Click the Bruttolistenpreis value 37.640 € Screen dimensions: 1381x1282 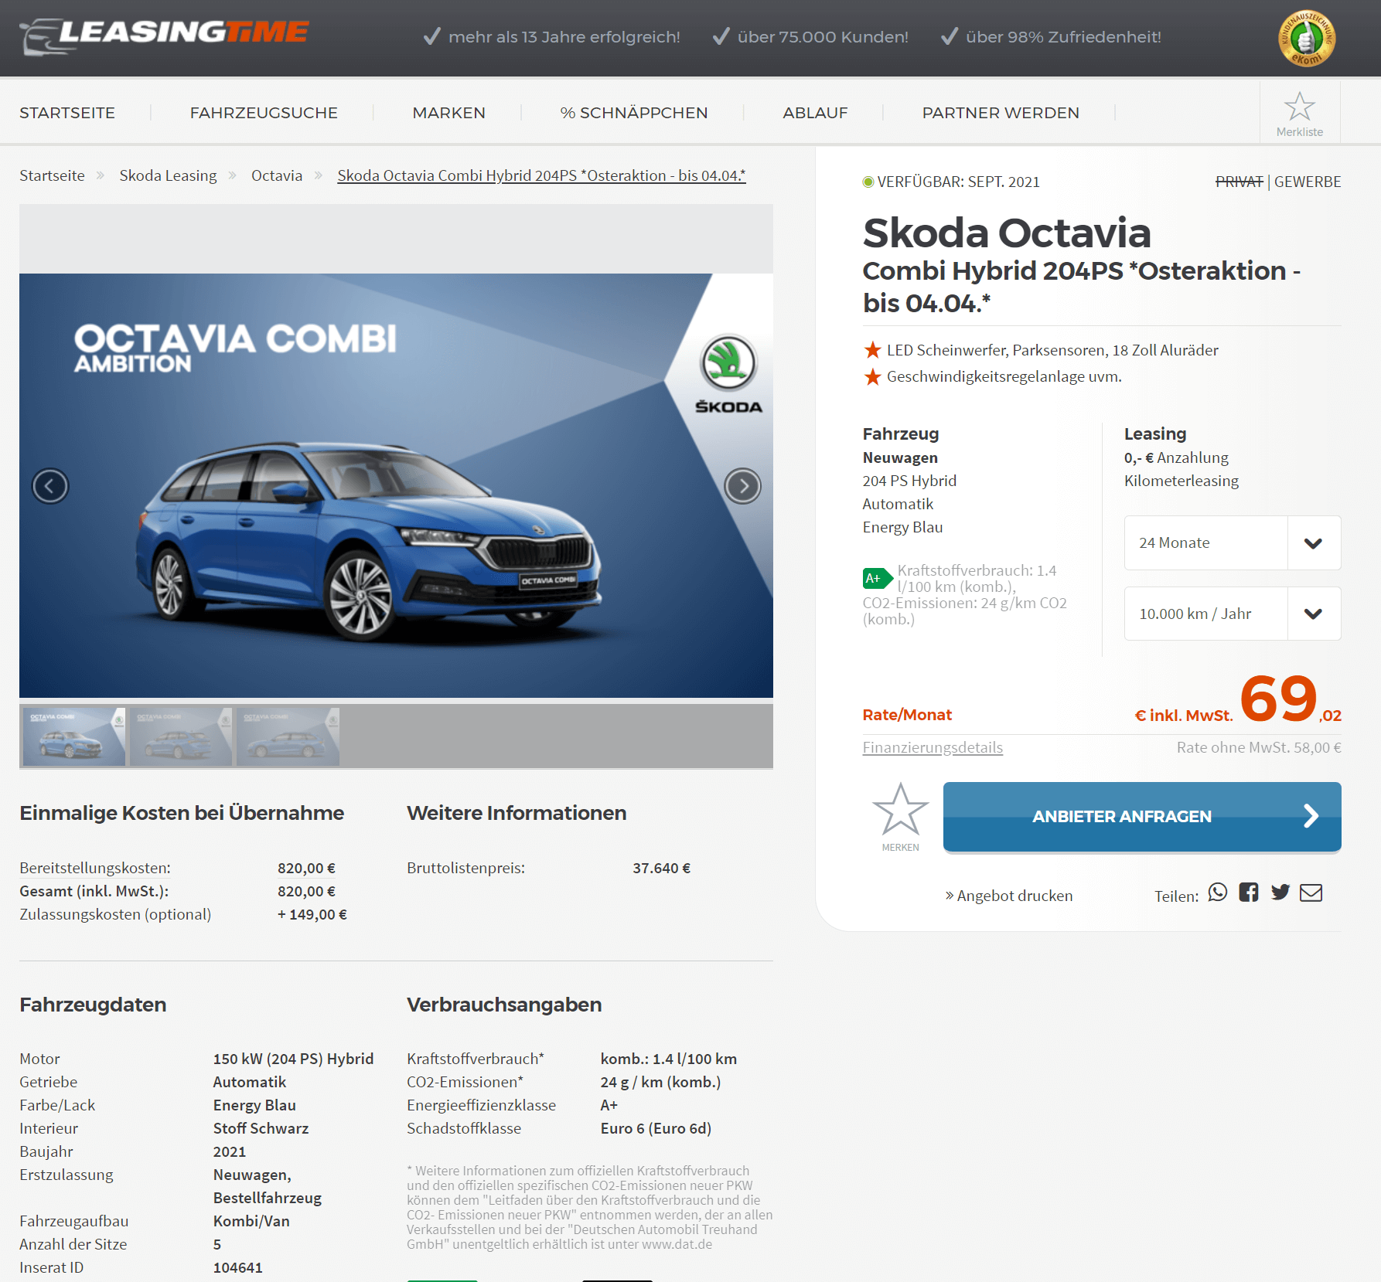pos(661,868)
